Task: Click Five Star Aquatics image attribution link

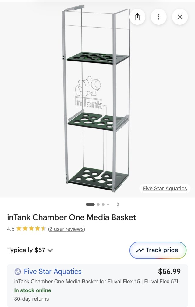Action: coord(165,188)
